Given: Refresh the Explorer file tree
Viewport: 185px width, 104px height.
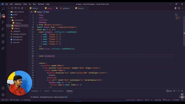Looking at the screenshot, I should tap(19, 8).
